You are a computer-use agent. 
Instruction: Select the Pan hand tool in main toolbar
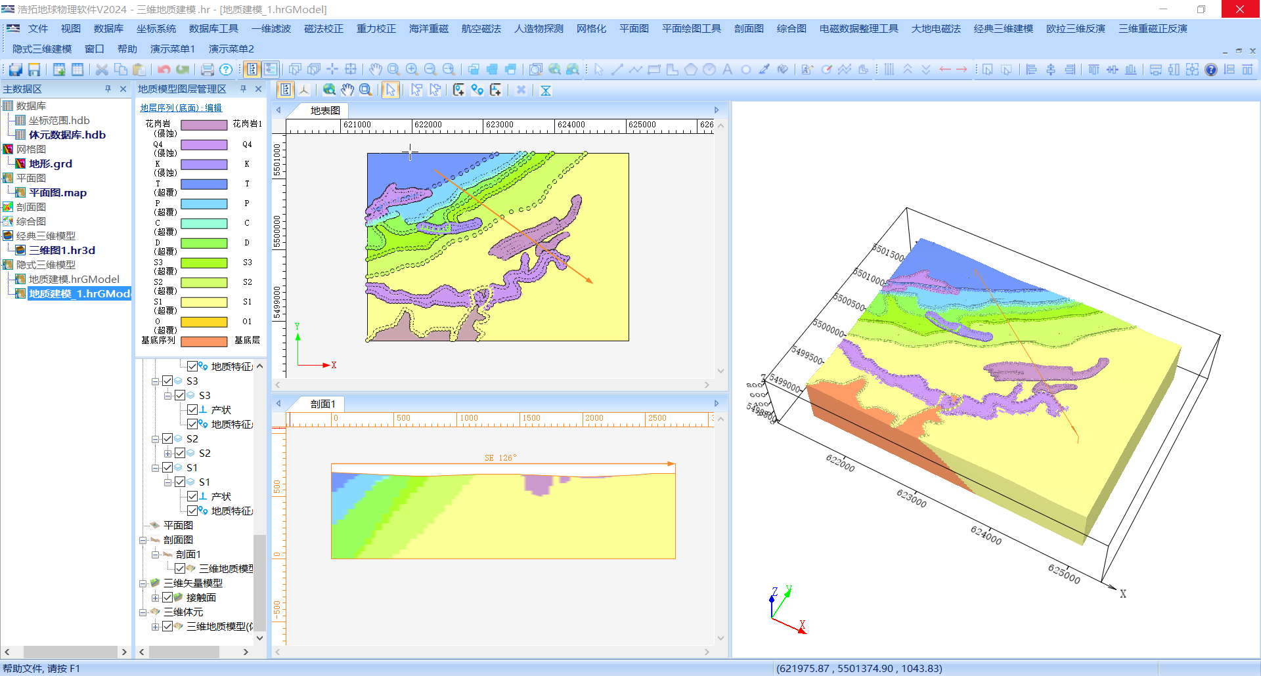click(375, 70)
